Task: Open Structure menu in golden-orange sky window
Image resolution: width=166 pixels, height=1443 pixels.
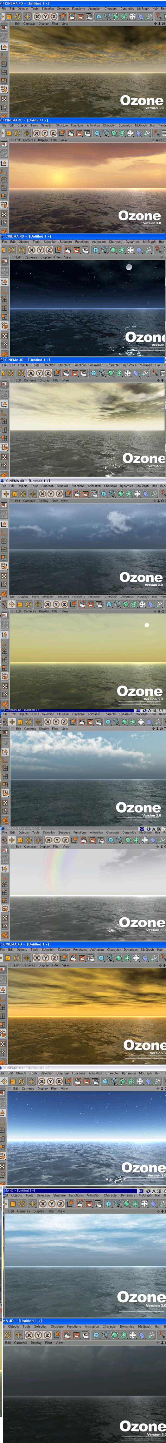Action: tap(63, 949)
